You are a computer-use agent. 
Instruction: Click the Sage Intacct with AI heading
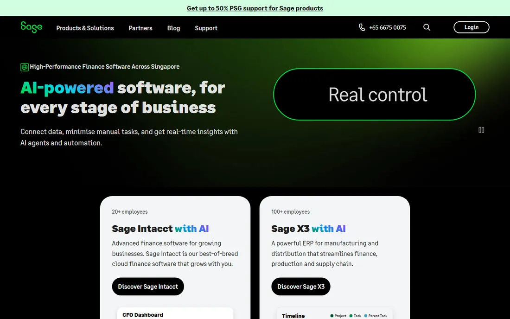coord(160,229)
